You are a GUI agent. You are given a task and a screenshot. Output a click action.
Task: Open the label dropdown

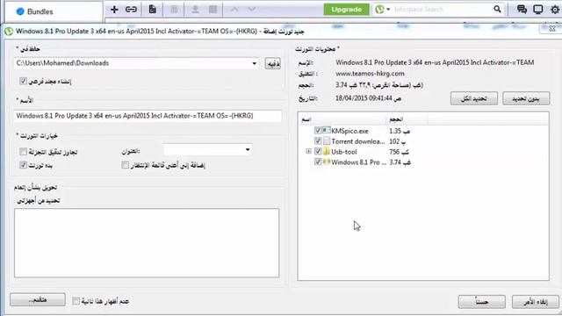pyautogui.click(x=248, y=150)
